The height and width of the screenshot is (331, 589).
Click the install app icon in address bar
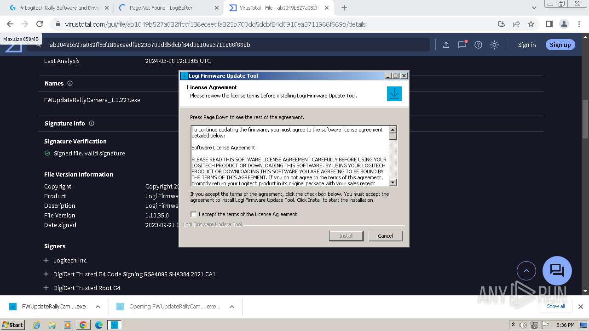click(502, 24)
